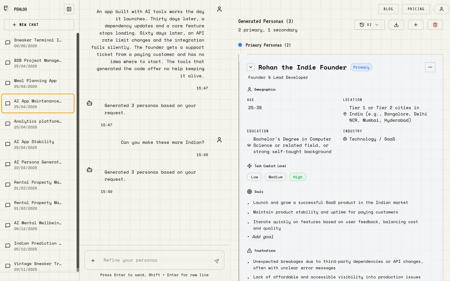Collapse the sidebar panel icon

(69, 9)
